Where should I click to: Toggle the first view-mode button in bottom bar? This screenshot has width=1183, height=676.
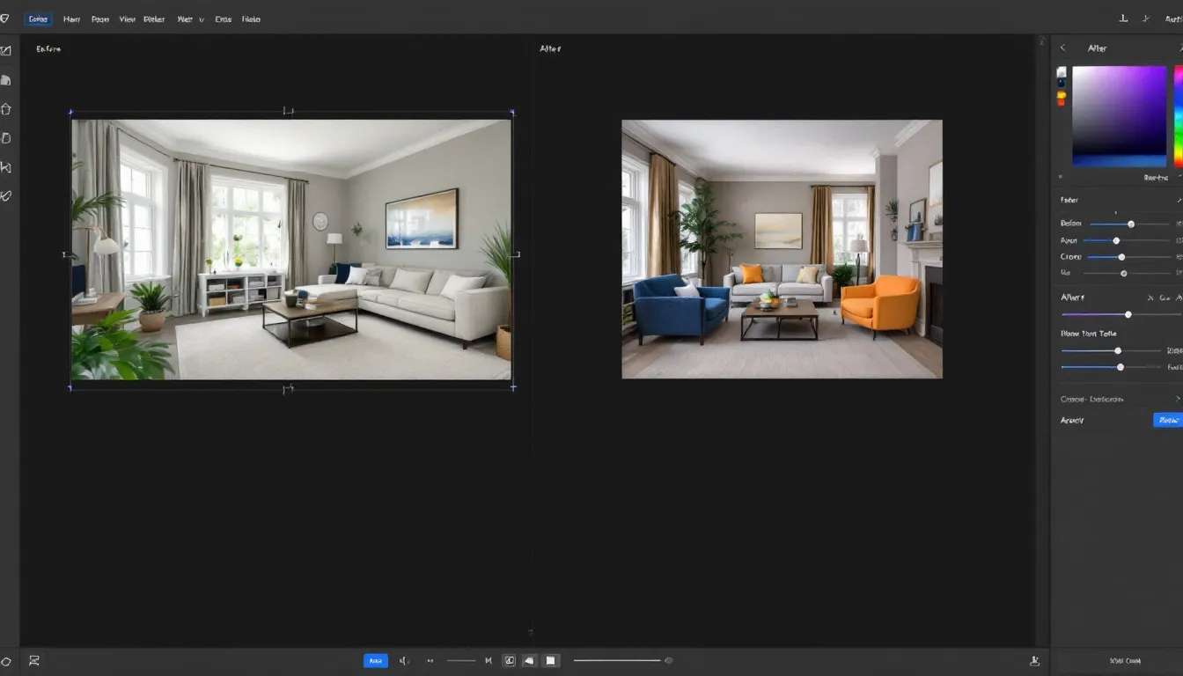tap(509, 660)
